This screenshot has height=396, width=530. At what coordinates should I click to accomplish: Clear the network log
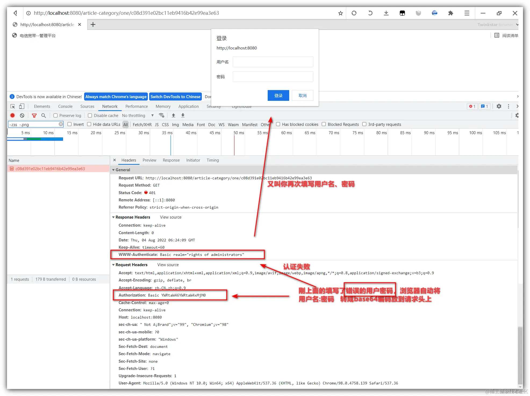[22, 115]
